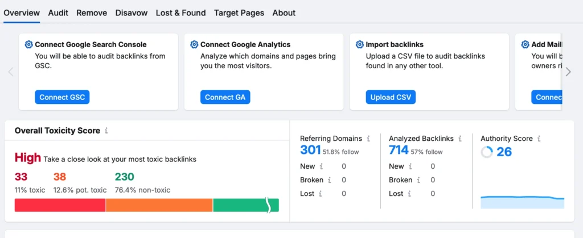The height and width of the screenshot is (238, 583).
Task: Open the 301 referring domains count
Action: click(x=310, y=150)
